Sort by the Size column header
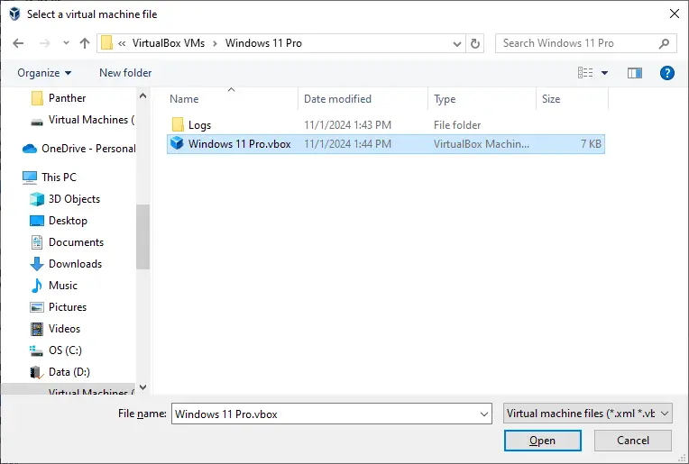Viewport: 689px width, 464px height. (551, 99)
